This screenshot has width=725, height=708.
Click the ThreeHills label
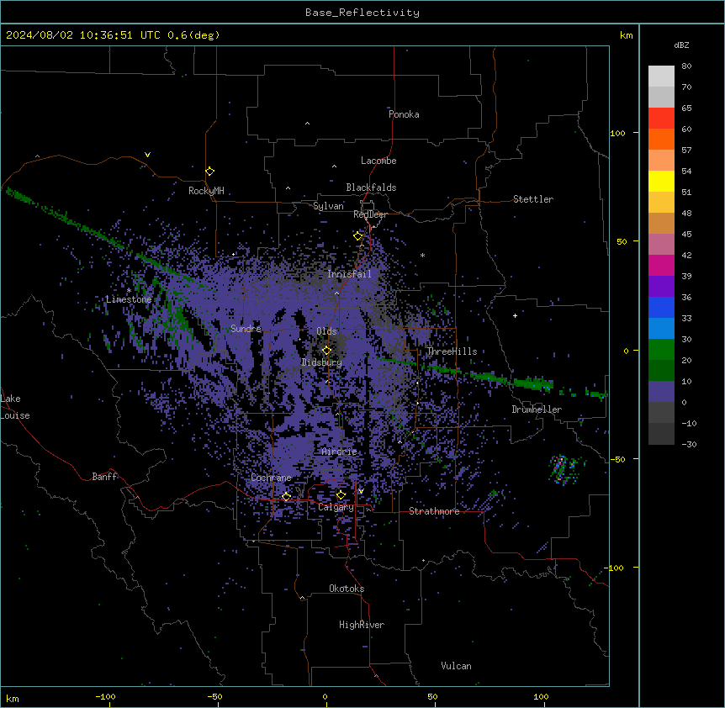tap(452, 351)
